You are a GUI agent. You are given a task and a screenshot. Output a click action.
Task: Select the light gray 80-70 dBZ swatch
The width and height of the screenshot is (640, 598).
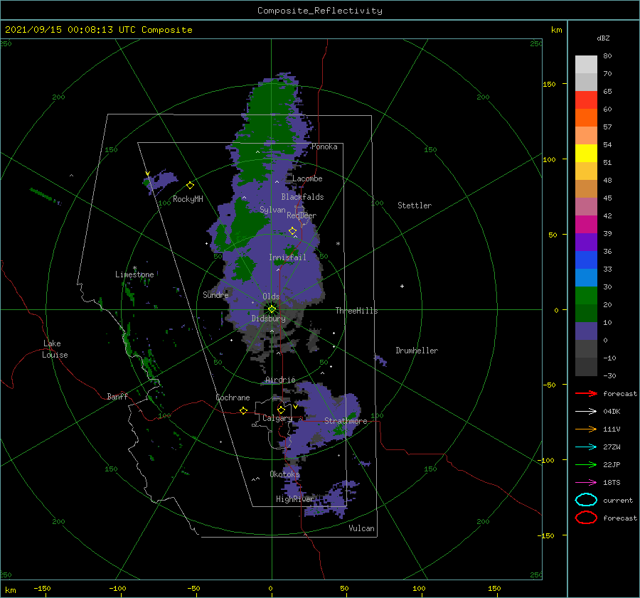pyautogui.click(x=586, y=65)
